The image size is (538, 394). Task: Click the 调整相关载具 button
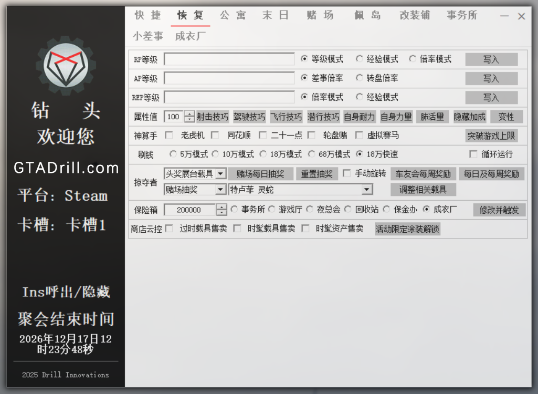point(423,189)
